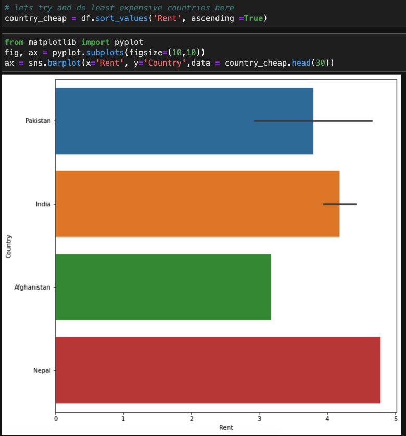The image size is (406, 436).
Task: Select the green Afghanistan bar
Action: tap(163, 287)
